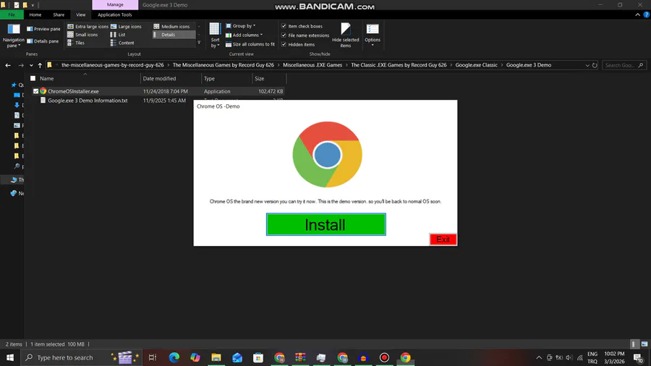Toggle Hidden items option
The image size is (651, 366).
click(298, 44)
